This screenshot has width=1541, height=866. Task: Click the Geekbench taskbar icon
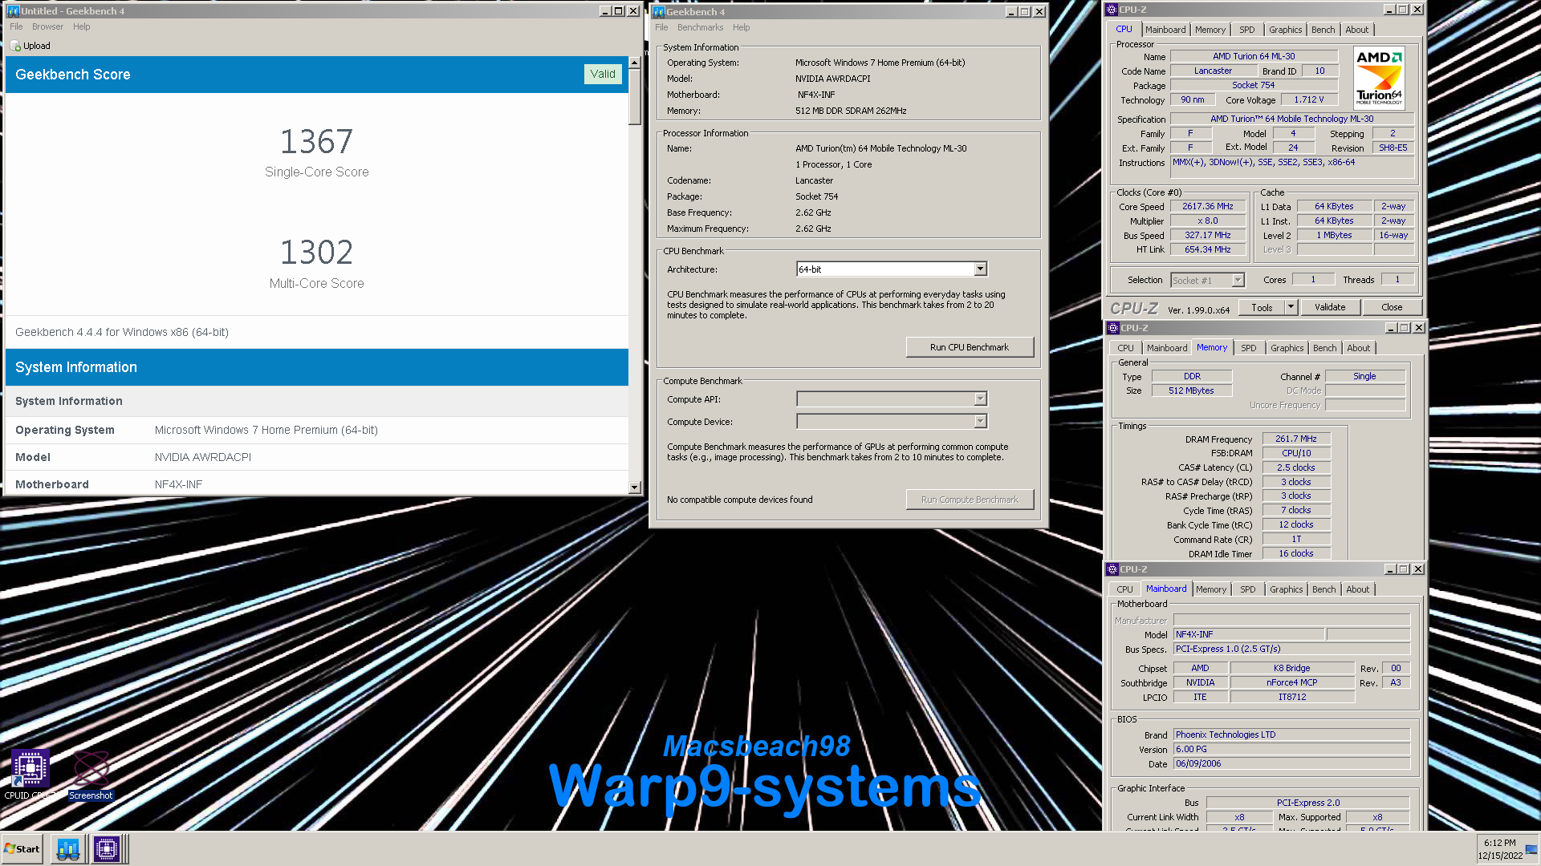tap(68, 848)
